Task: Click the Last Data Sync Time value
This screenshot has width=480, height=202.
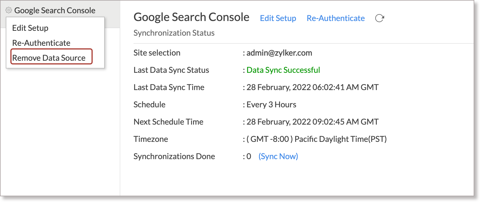Action: [312, 87]
